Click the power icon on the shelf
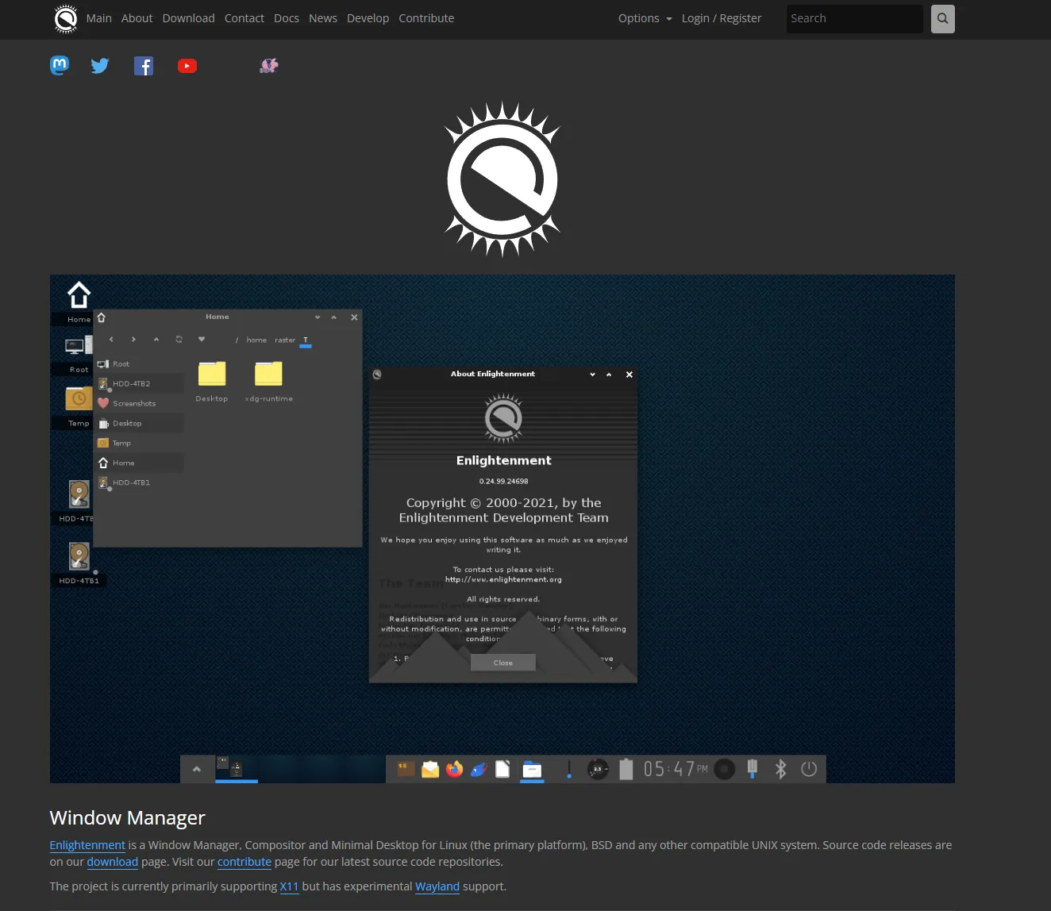This screenshot has height=911, width=1051. click(x=809, y=769)
